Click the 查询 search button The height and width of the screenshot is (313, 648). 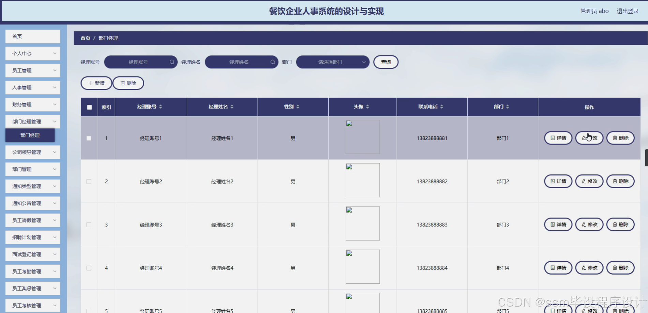386,62
